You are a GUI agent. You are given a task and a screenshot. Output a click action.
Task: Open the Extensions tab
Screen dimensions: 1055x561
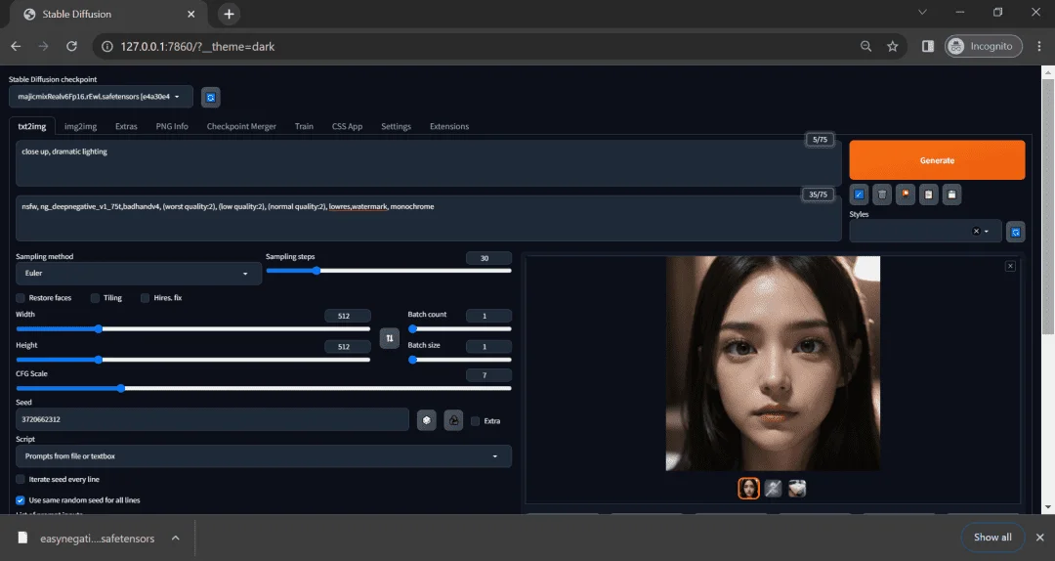[x=449, y=127]
